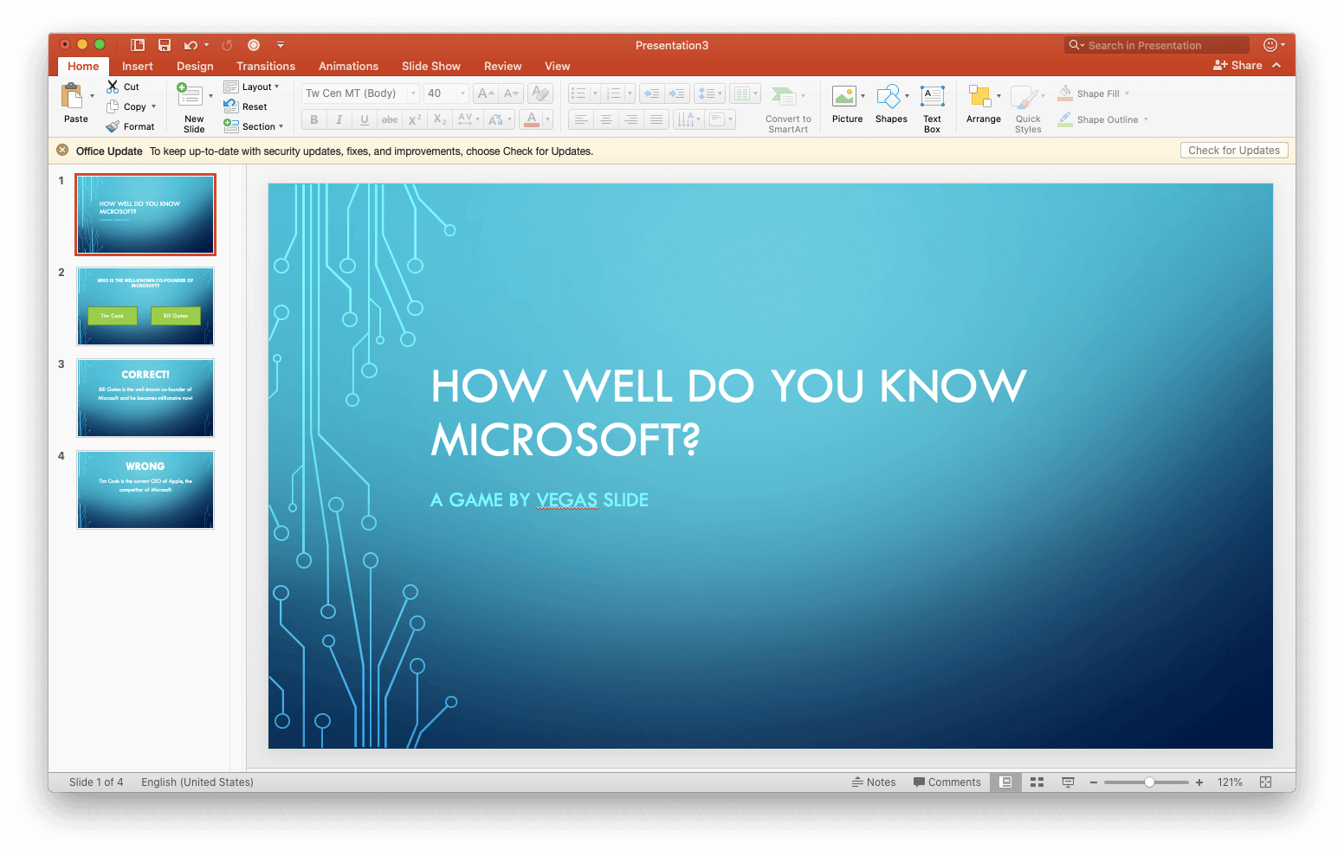Expand Shape Outline options arrow
The image size is (1344, 856).
pos(1146,119)
